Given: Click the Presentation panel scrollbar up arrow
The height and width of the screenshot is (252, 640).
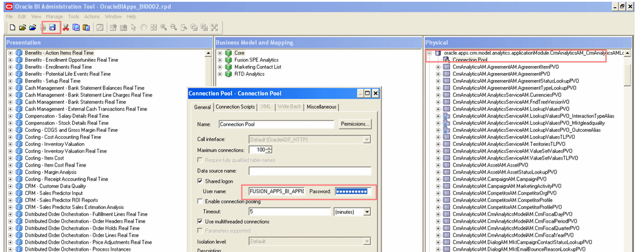Looking at the screenshot, I should pos(208,53).
